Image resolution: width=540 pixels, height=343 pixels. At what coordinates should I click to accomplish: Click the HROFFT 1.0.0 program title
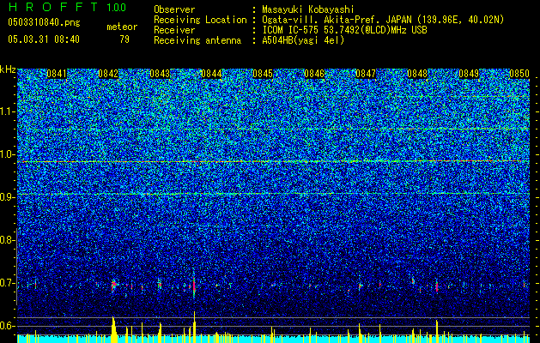(x=67, y=7)
